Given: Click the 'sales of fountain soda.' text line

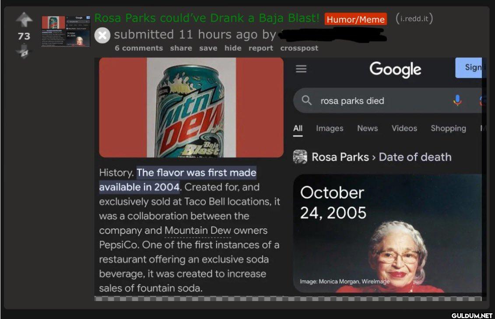Looking at the screenshot, I should [x=151, y=288].
